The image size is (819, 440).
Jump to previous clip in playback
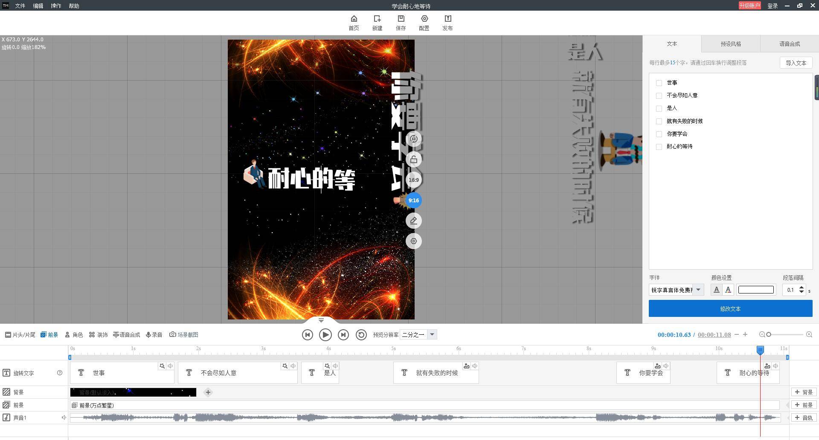(x=307, y=335)
